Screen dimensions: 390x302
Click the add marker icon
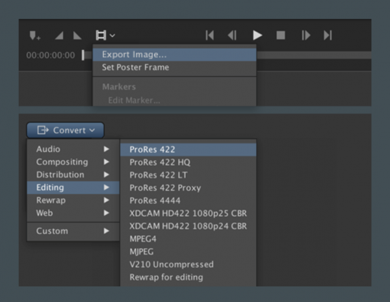click(34, 35)
